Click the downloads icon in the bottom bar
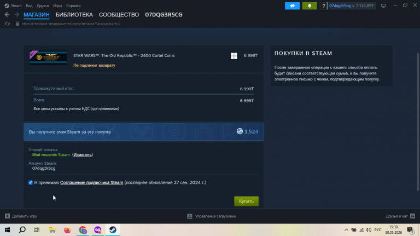Viewport: 420px width, 236px height. 190,216
